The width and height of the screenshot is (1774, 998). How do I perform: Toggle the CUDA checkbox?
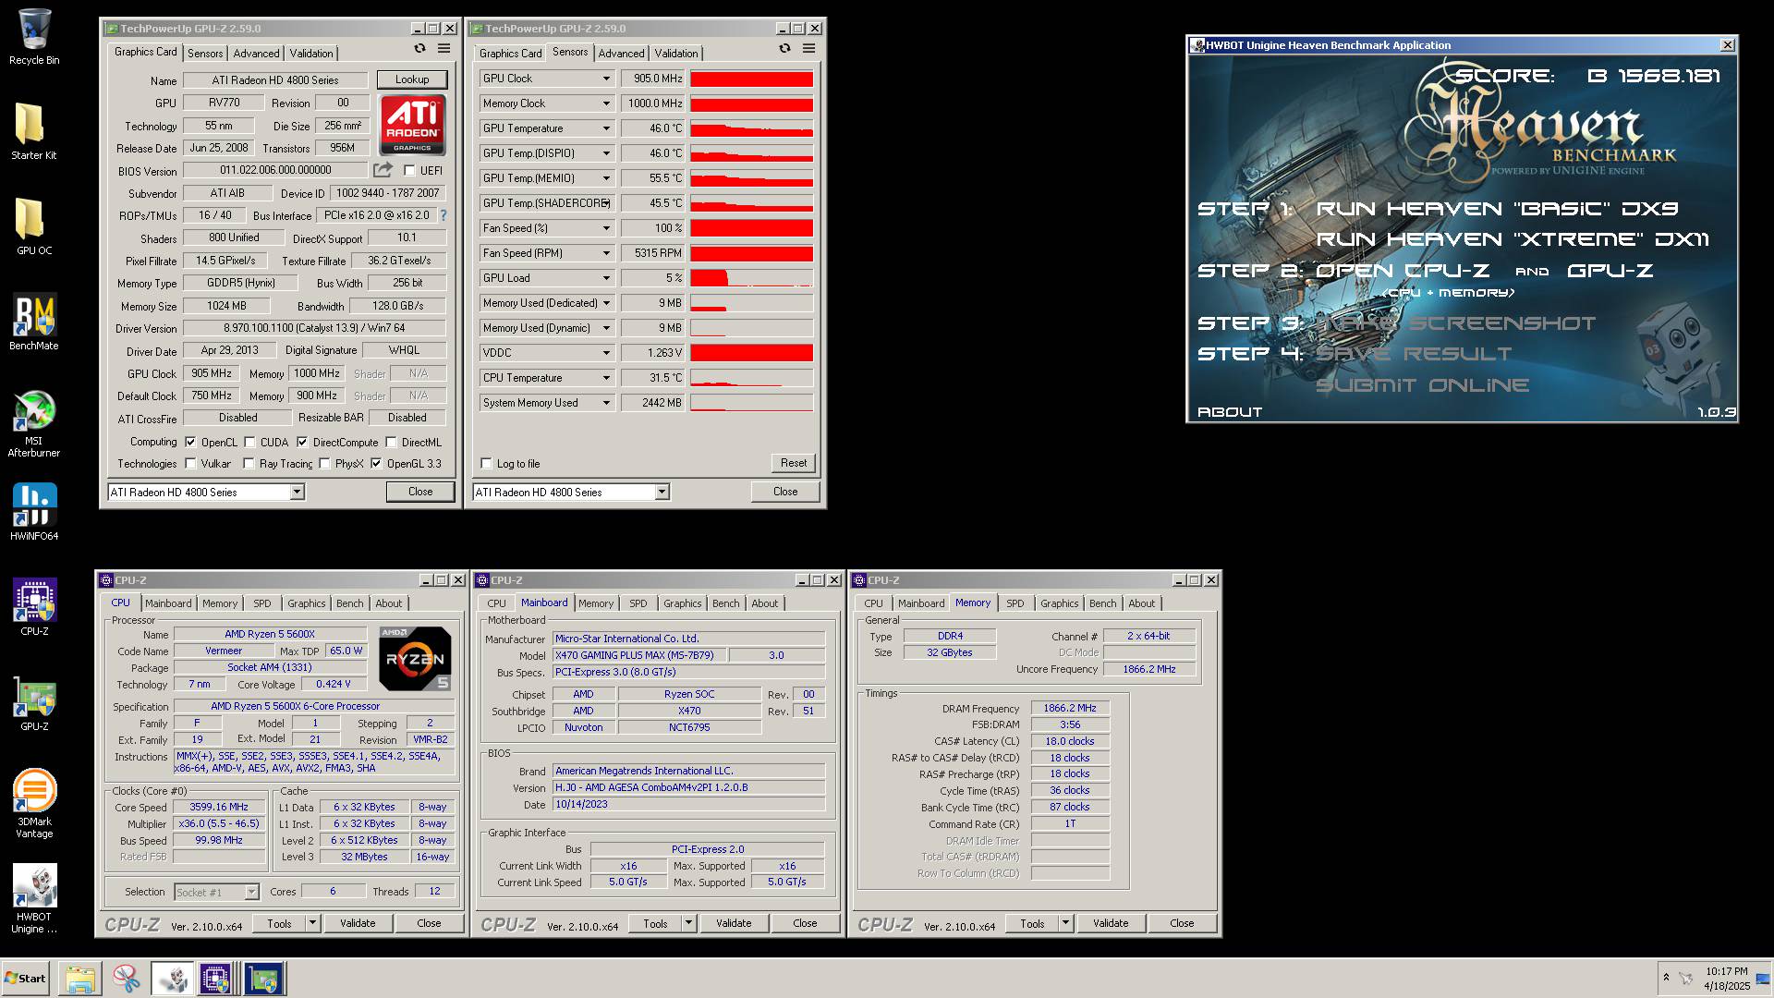(249, 443)
